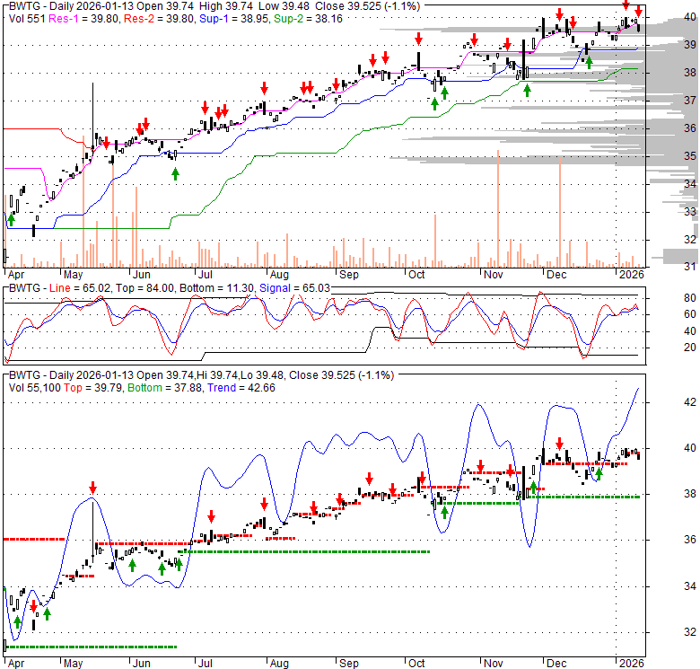Click the green up arrow in December on top chart
The image size is (700, 669).
[589, 61]
